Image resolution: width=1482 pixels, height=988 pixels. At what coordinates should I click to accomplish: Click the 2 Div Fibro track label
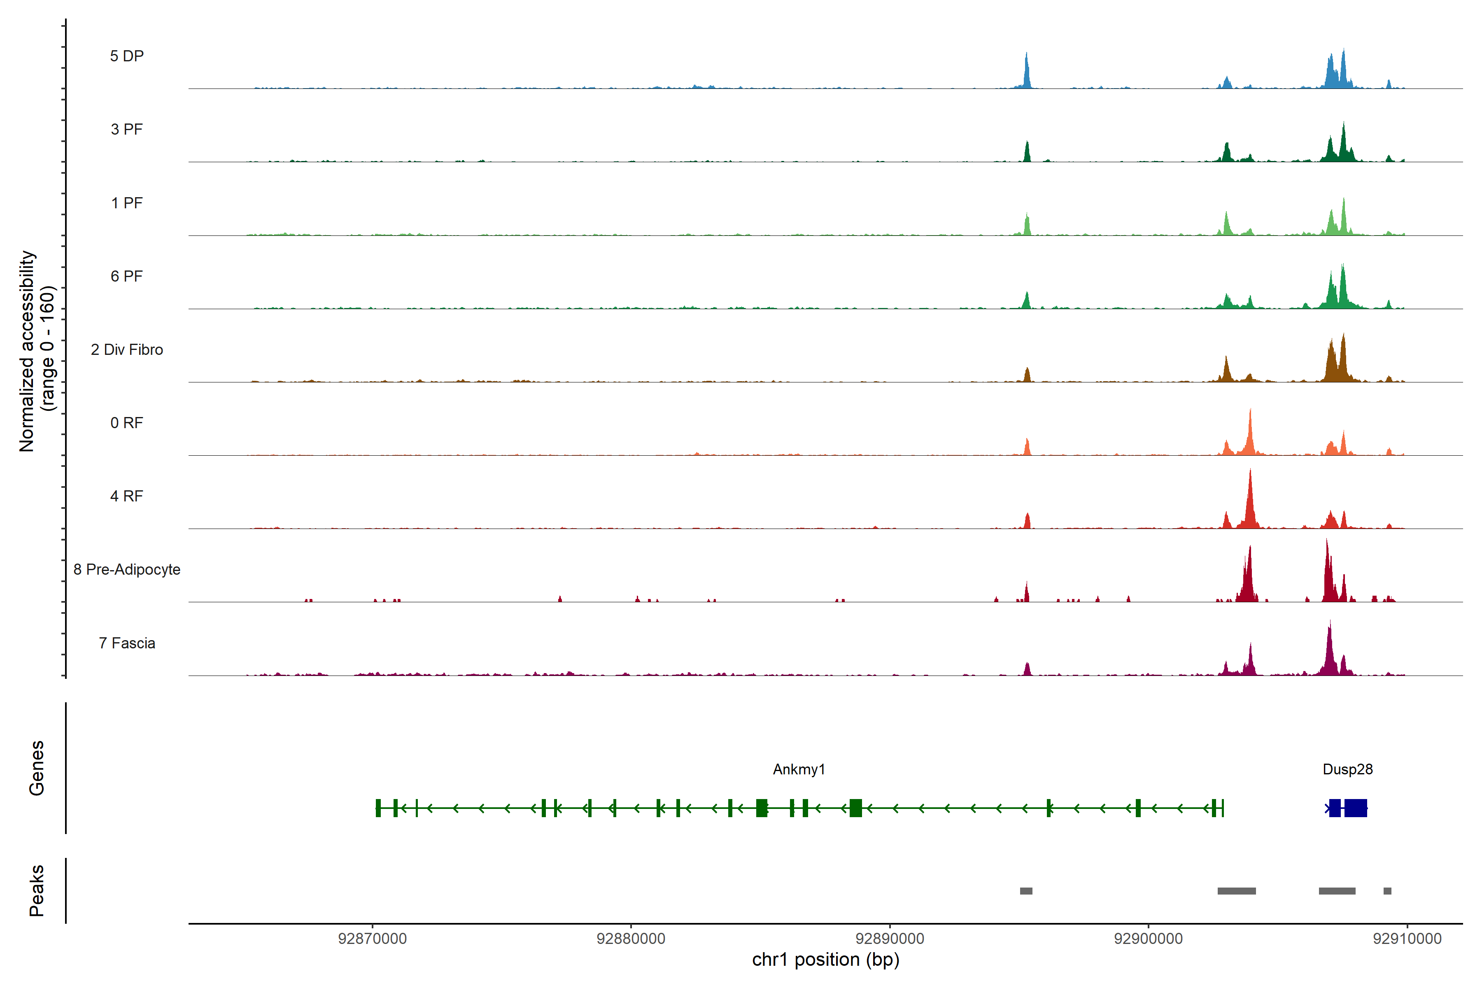[x=127, y=350]
